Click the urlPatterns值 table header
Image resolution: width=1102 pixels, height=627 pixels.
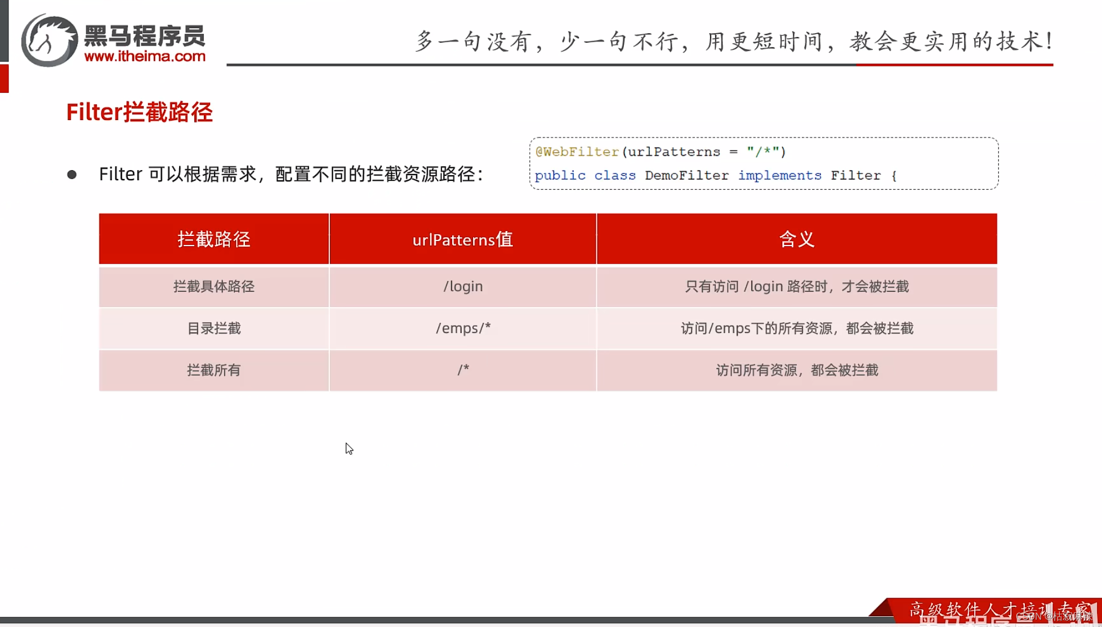463,239
